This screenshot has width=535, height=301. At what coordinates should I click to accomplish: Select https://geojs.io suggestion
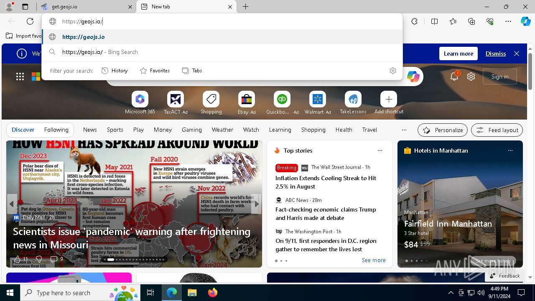pyautogui.click(x=222, y=37)
